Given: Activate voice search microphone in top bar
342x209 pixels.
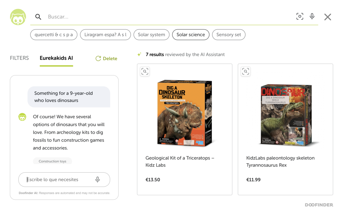Looking at the screenshot, I should tap(312, 16).
